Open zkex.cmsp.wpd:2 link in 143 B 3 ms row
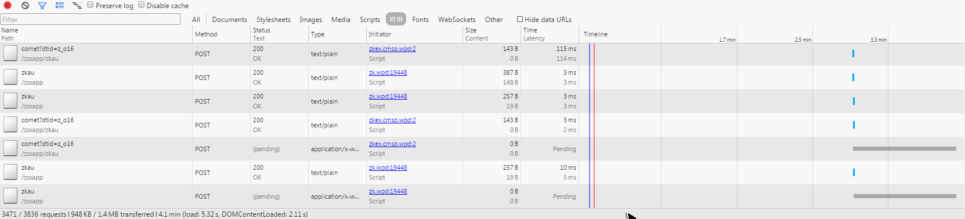The image size is (965, 219). [x=392, y=120]
